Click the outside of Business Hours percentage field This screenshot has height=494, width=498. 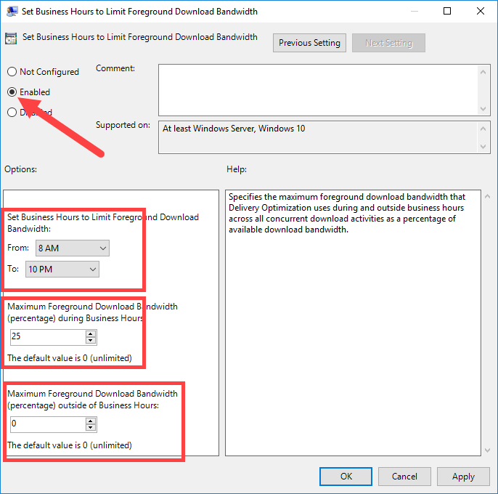48,424
